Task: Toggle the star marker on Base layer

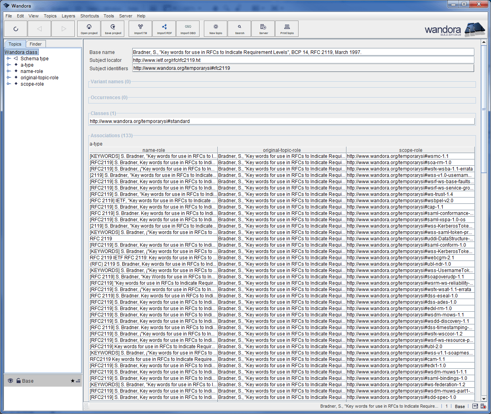Action: (72, 381)
